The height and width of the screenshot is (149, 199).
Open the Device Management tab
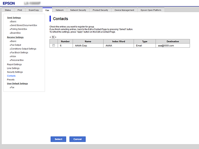click(124, 10)
